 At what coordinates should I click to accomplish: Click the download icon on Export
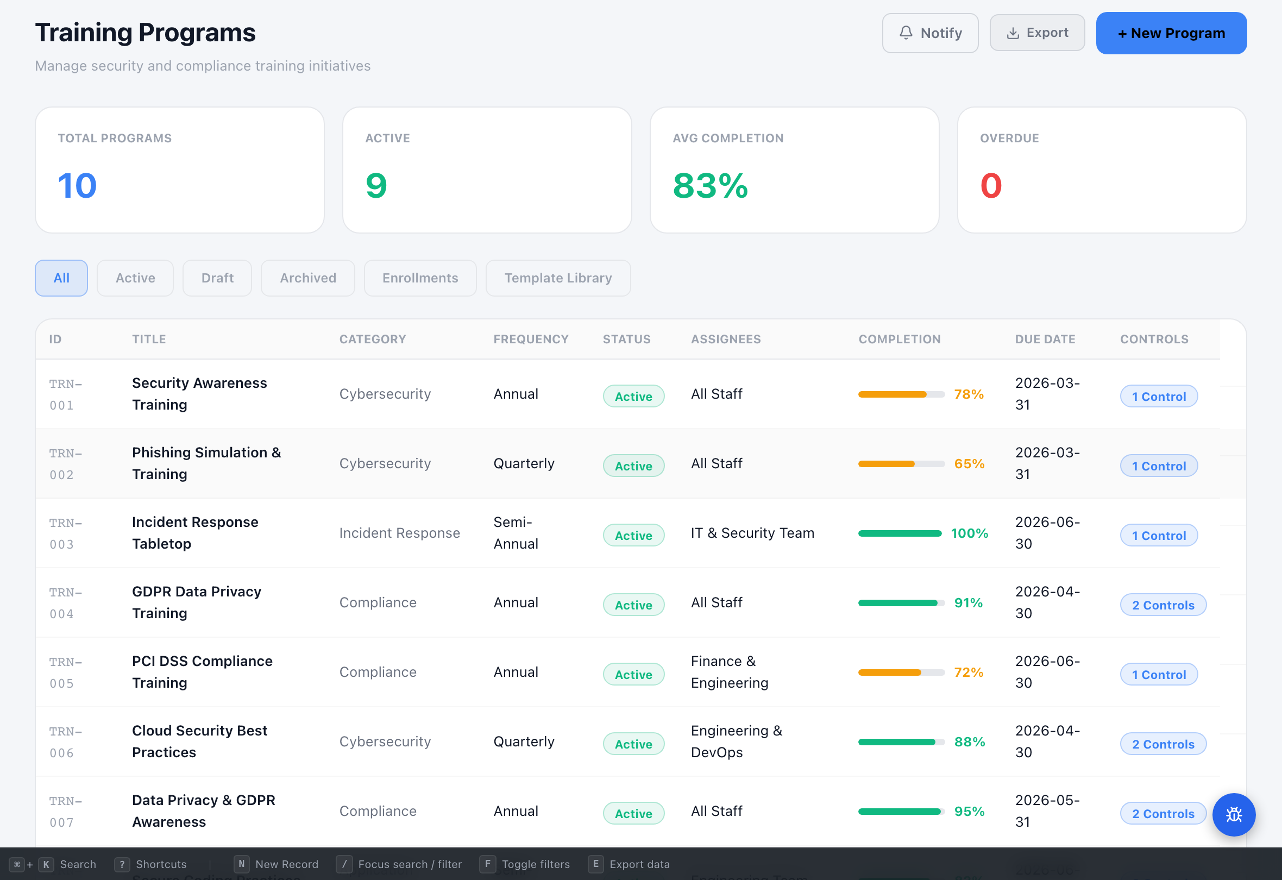pyautogui.click(x=1013, y=33)
